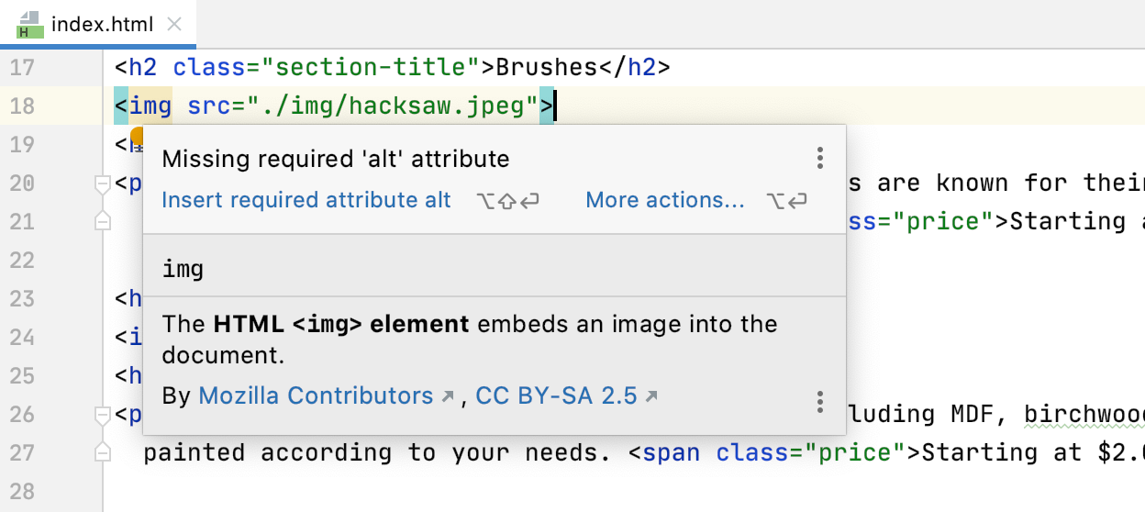This screenshot has height=512, width=1145.
Task: Click the "img" heading in documentation popup
Action: point(183,270)
